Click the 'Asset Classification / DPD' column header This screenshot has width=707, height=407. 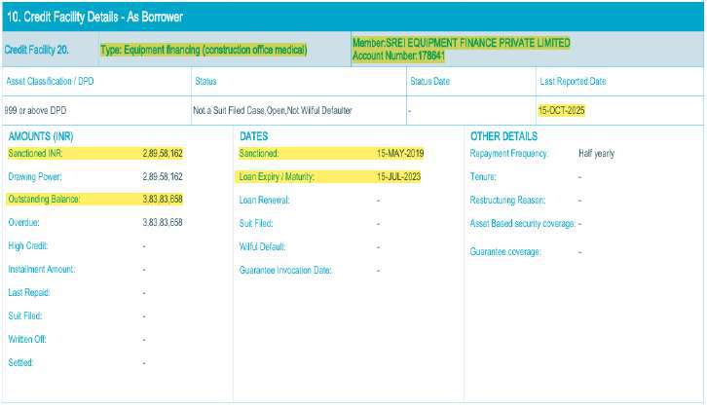pyautogui.click(x=50, y=81)
